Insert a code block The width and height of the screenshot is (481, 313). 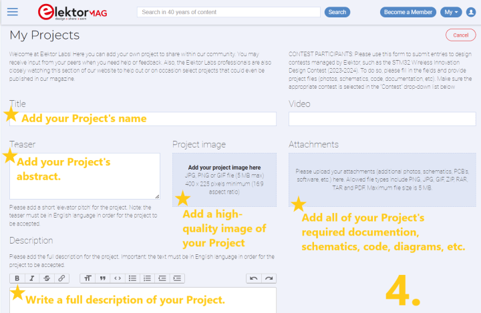[x=118, y=278]
